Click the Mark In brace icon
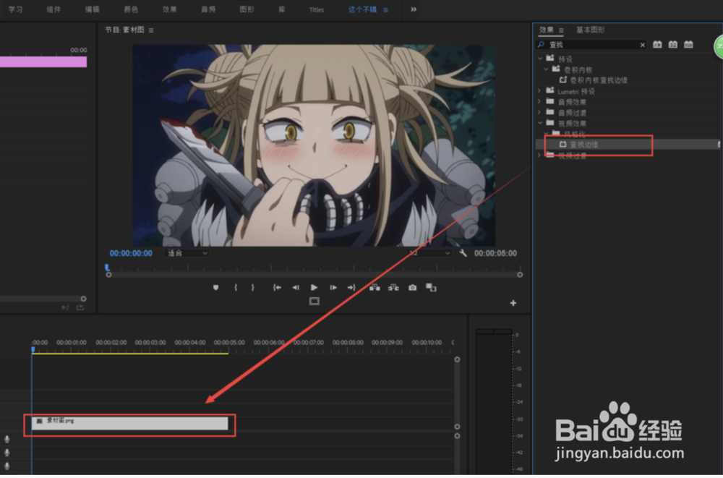 click(x=236, y=287)
